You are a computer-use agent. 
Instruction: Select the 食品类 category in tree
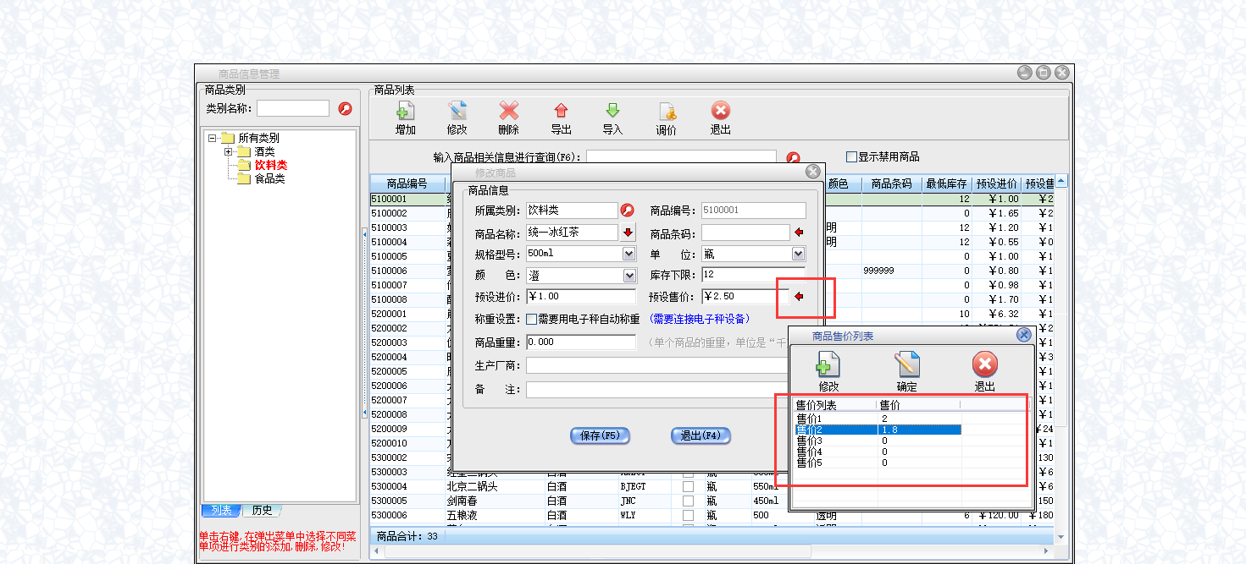(x=269, y=178)
